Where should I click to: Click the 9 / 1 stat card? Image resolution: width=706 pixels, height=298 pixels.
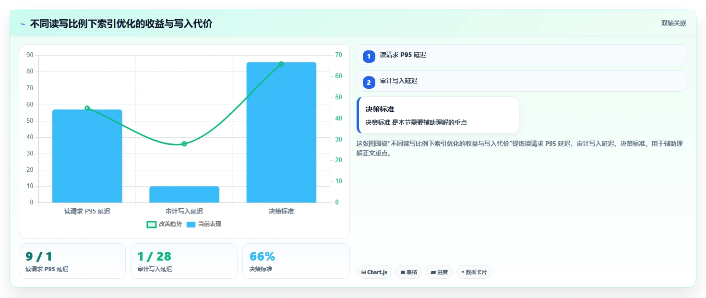tap(72, 261)
